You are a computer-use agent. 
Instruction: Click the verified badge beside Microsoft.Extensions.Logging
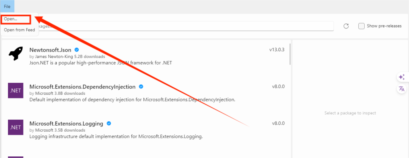(109, 123)
